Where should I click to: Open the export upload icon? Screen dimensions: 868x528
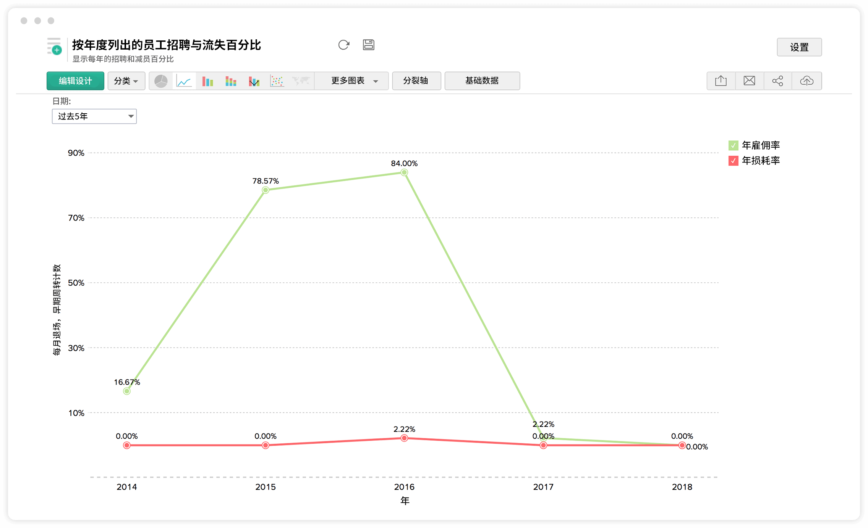[x=721, y=81]
